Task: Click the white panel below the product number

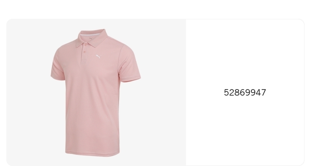Action: [x=245, y=130]
